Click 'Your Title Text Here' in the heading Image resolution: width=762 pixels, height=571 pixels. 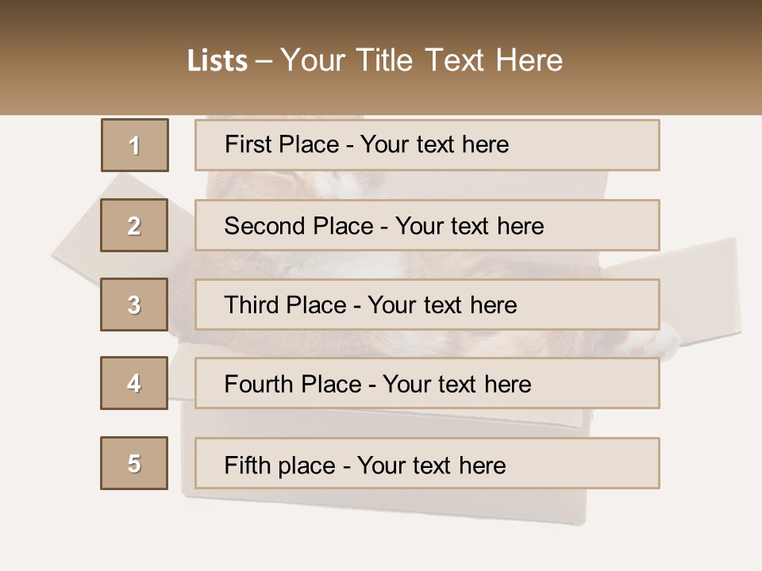pyautogui.click(x=421, y=60)
